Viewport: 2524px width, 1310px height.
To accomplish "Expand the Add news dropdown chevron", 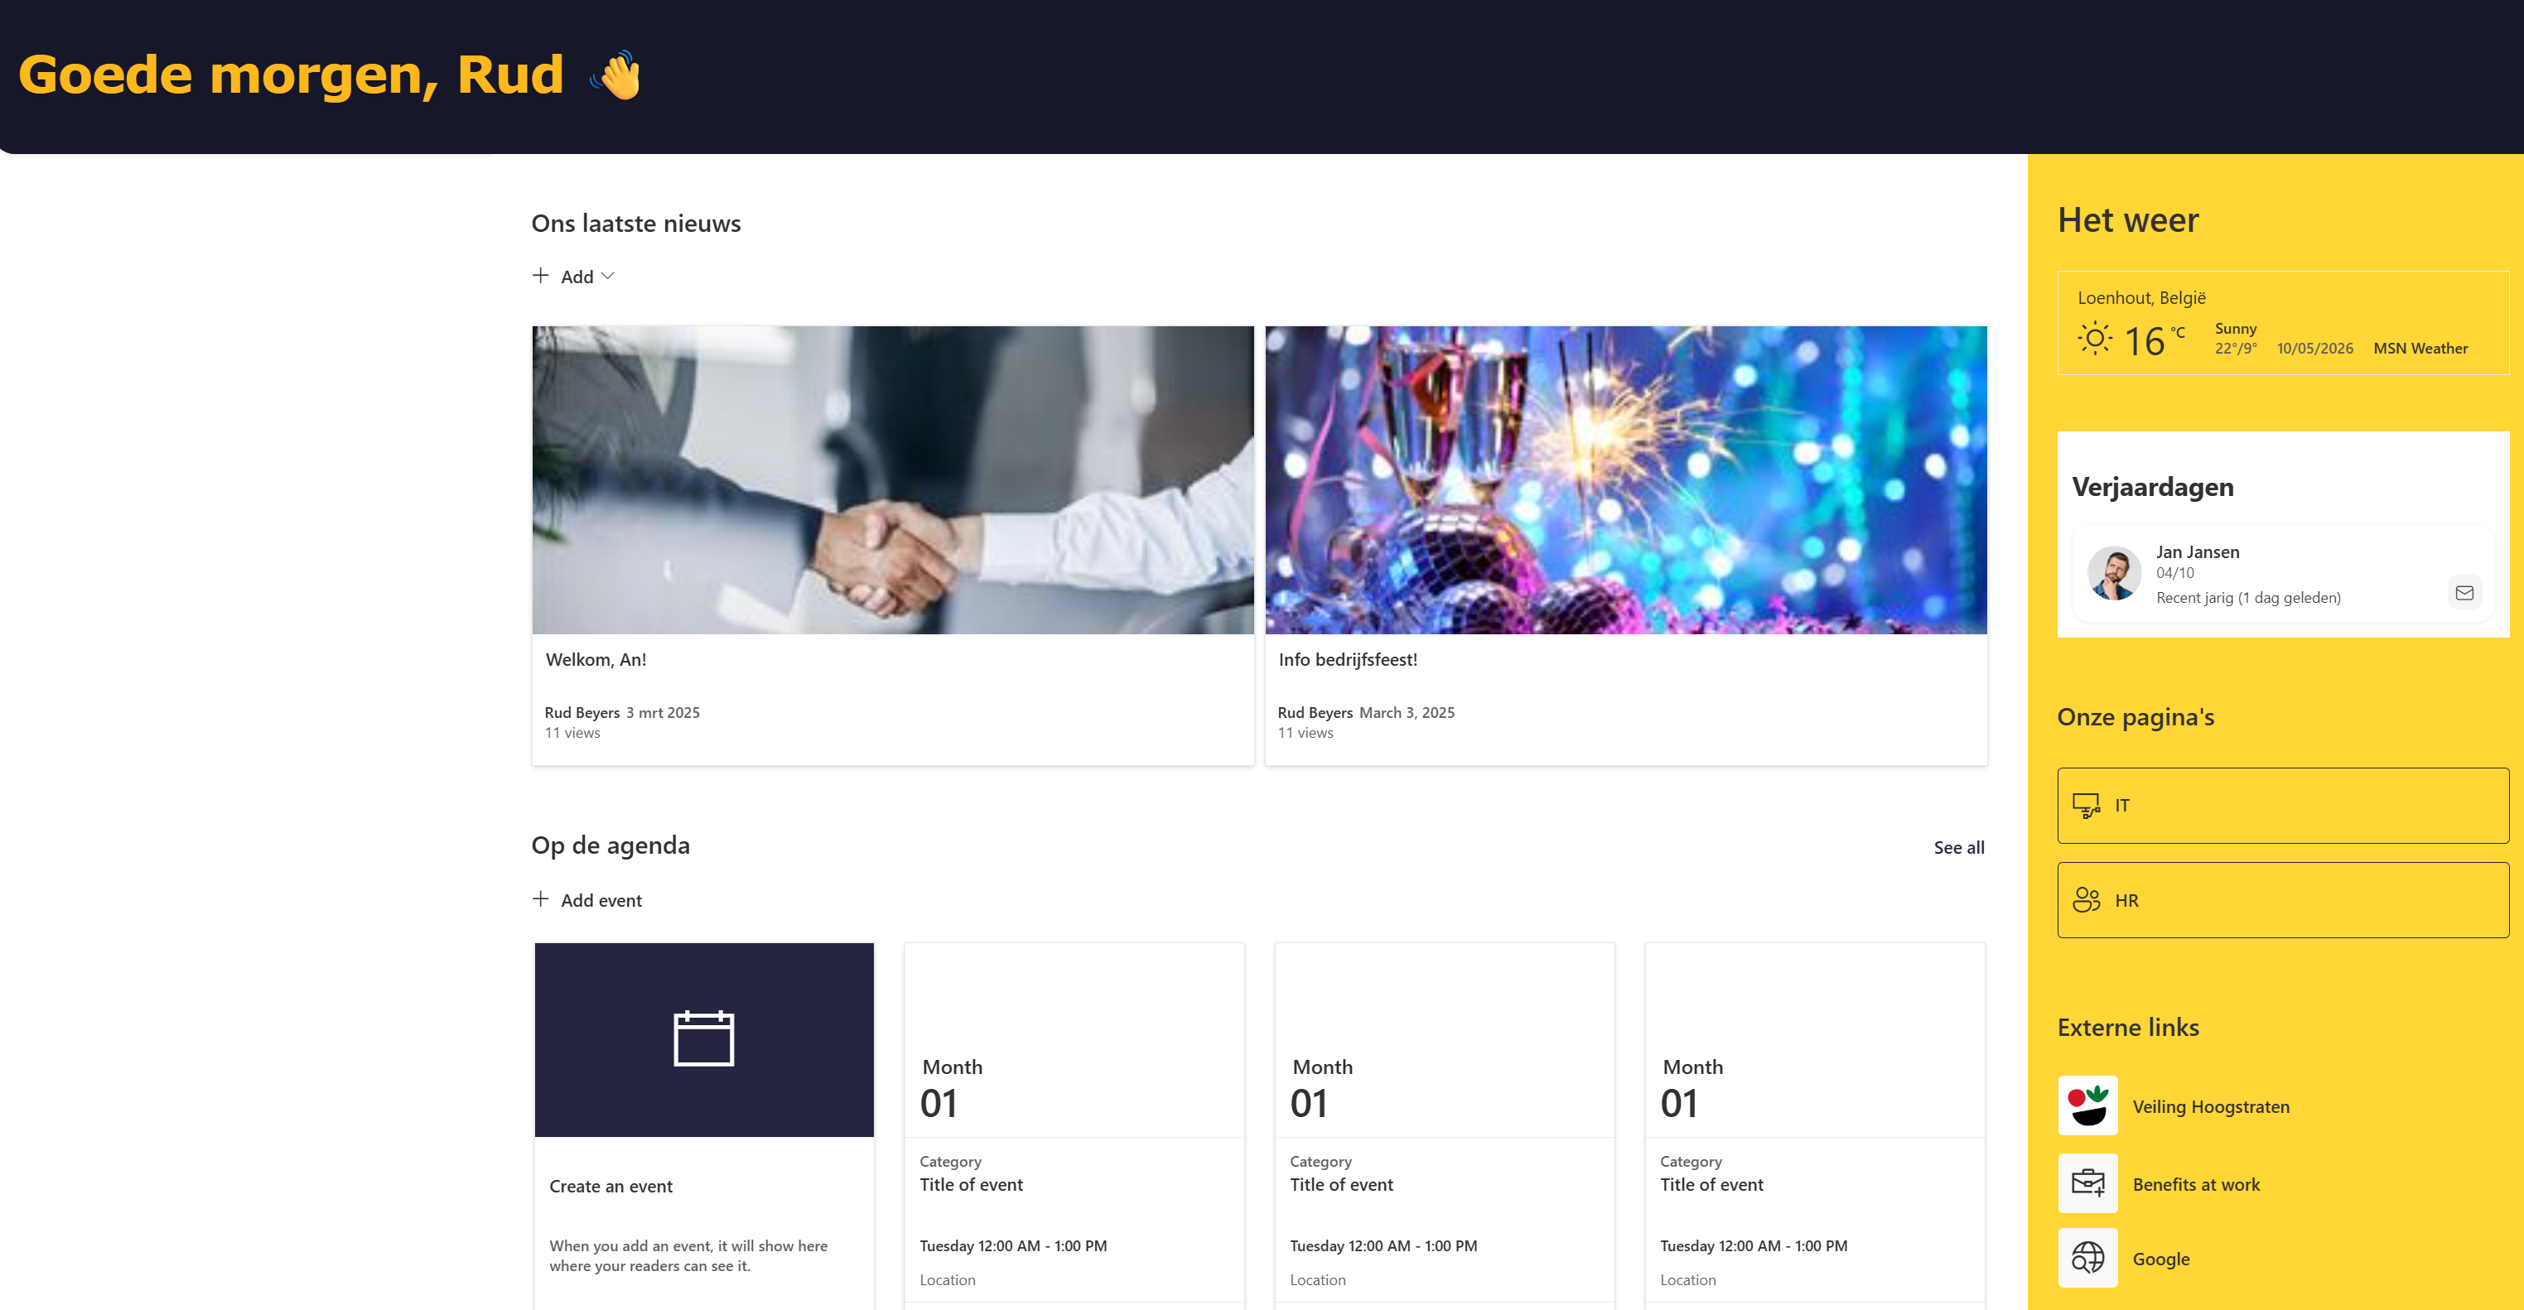I will 607,277.
